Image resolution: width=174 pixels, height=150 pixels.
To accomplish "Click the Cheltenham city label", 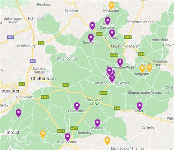I will click(43, 78).
